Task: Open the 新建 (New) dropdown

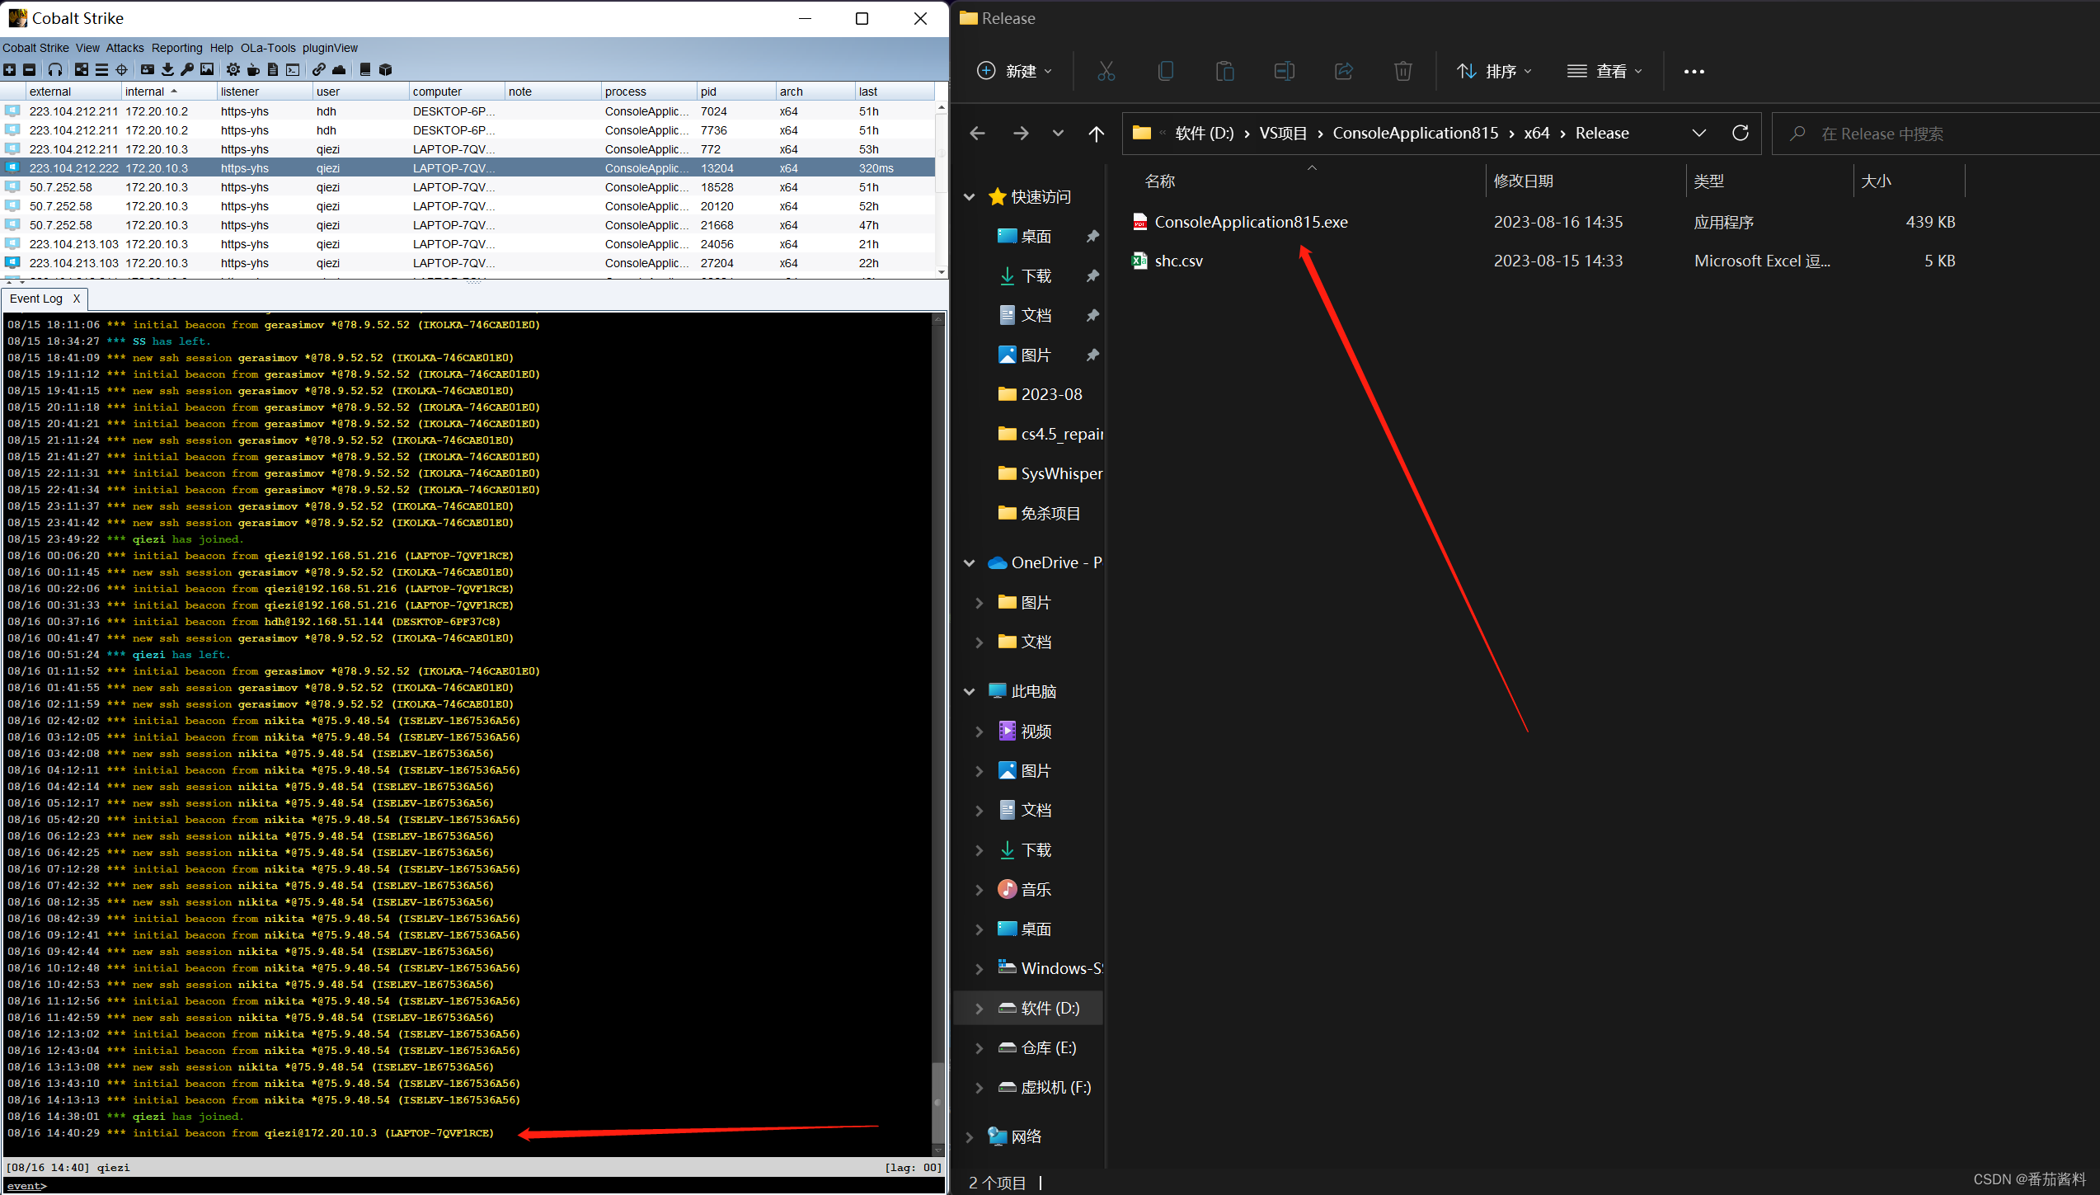Action: tap(1015, 72)
